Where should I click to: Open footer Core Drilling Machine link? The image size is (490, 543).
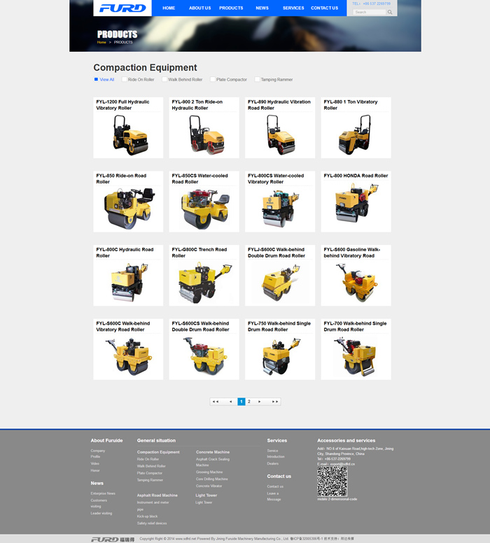point(211,479)
